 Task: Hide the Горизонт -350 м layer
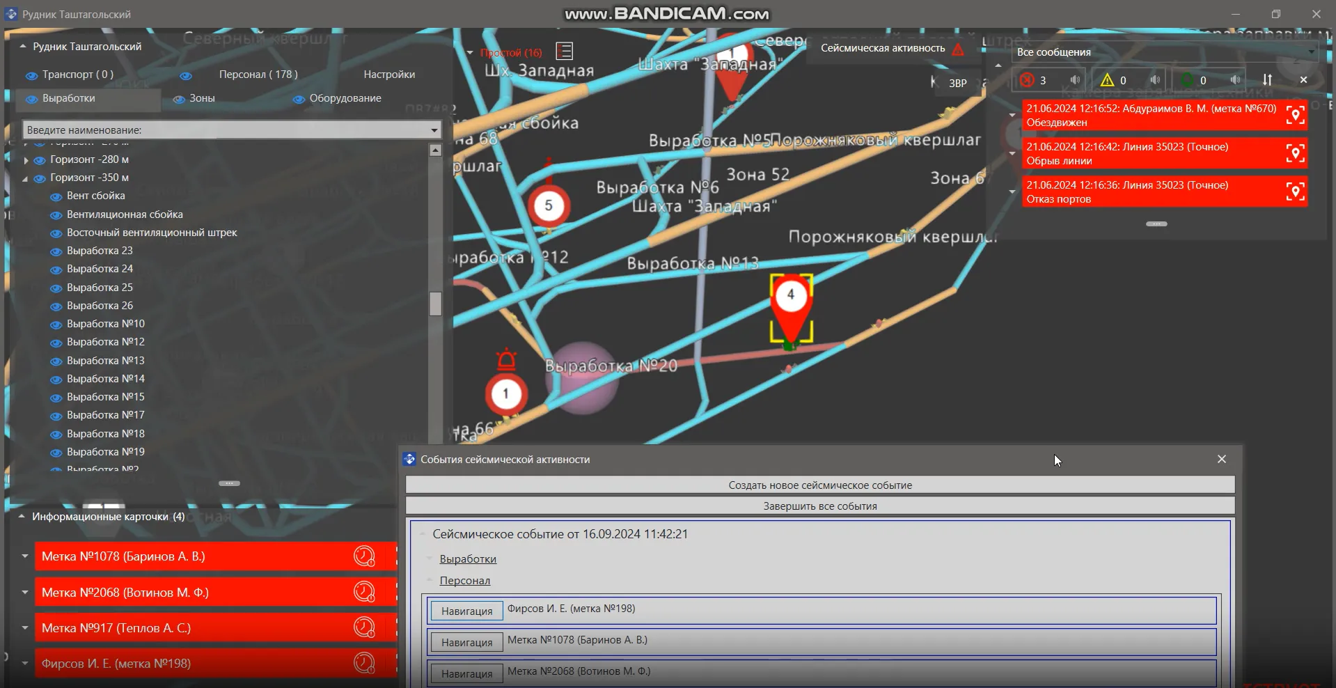[40, 178]
